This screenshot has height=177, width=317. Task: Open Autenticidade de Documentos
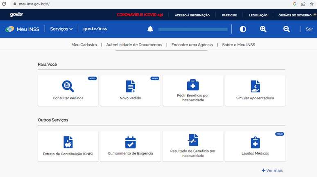(x=134, y=45)
